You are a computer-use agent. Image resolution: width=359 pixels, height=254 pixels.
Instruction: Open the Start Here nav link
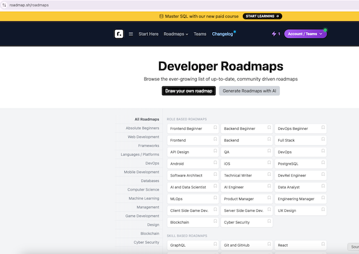point(148,34)
